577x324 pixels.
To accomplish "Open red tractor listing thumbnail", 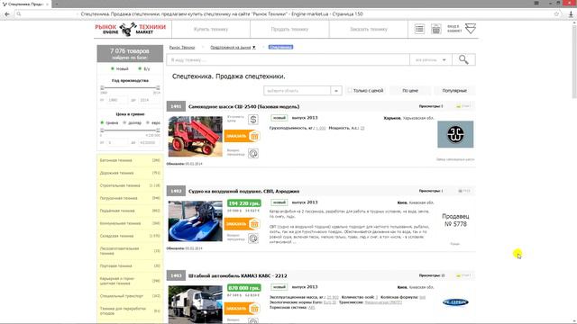I will click(196, 136).
